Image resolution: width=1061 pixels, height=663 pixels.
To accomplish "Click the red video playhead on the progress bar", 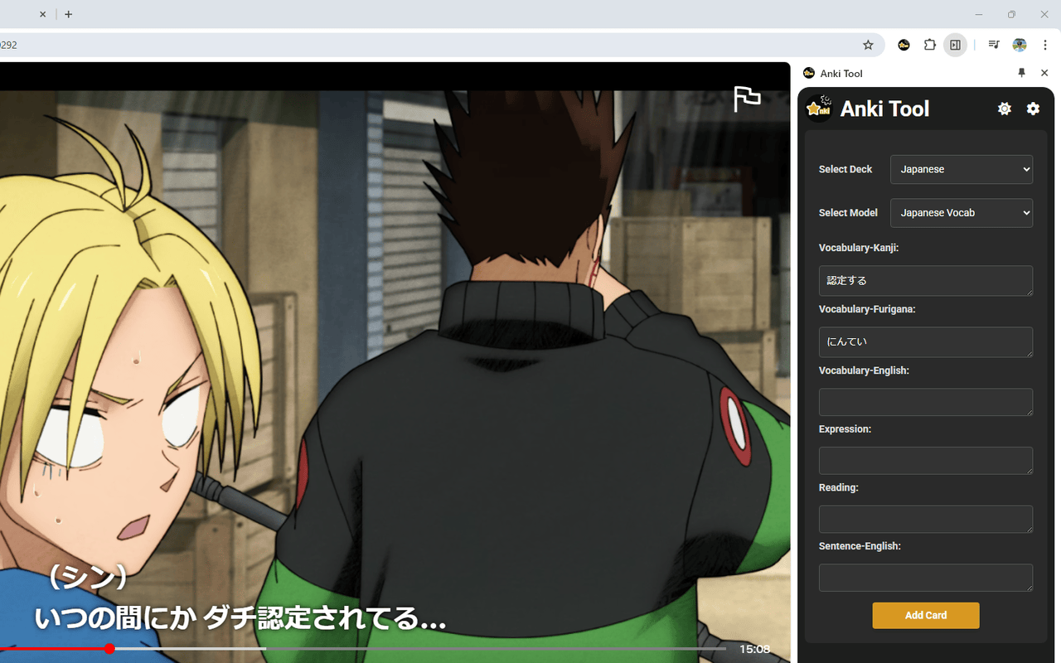I will (109, 649).
